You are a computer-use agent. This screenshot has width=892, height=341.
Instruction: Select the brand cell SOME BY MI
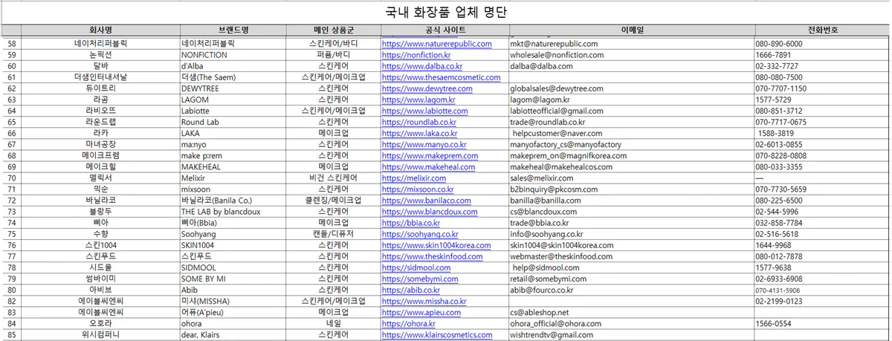234,279
